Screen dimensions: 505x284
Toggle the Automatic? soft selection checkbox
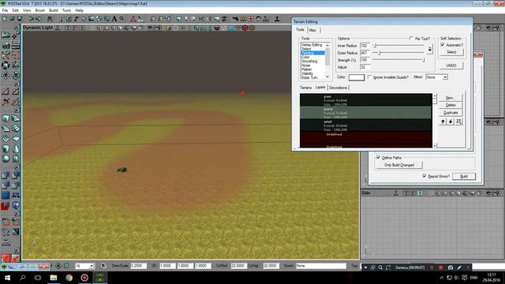(443, 45)
